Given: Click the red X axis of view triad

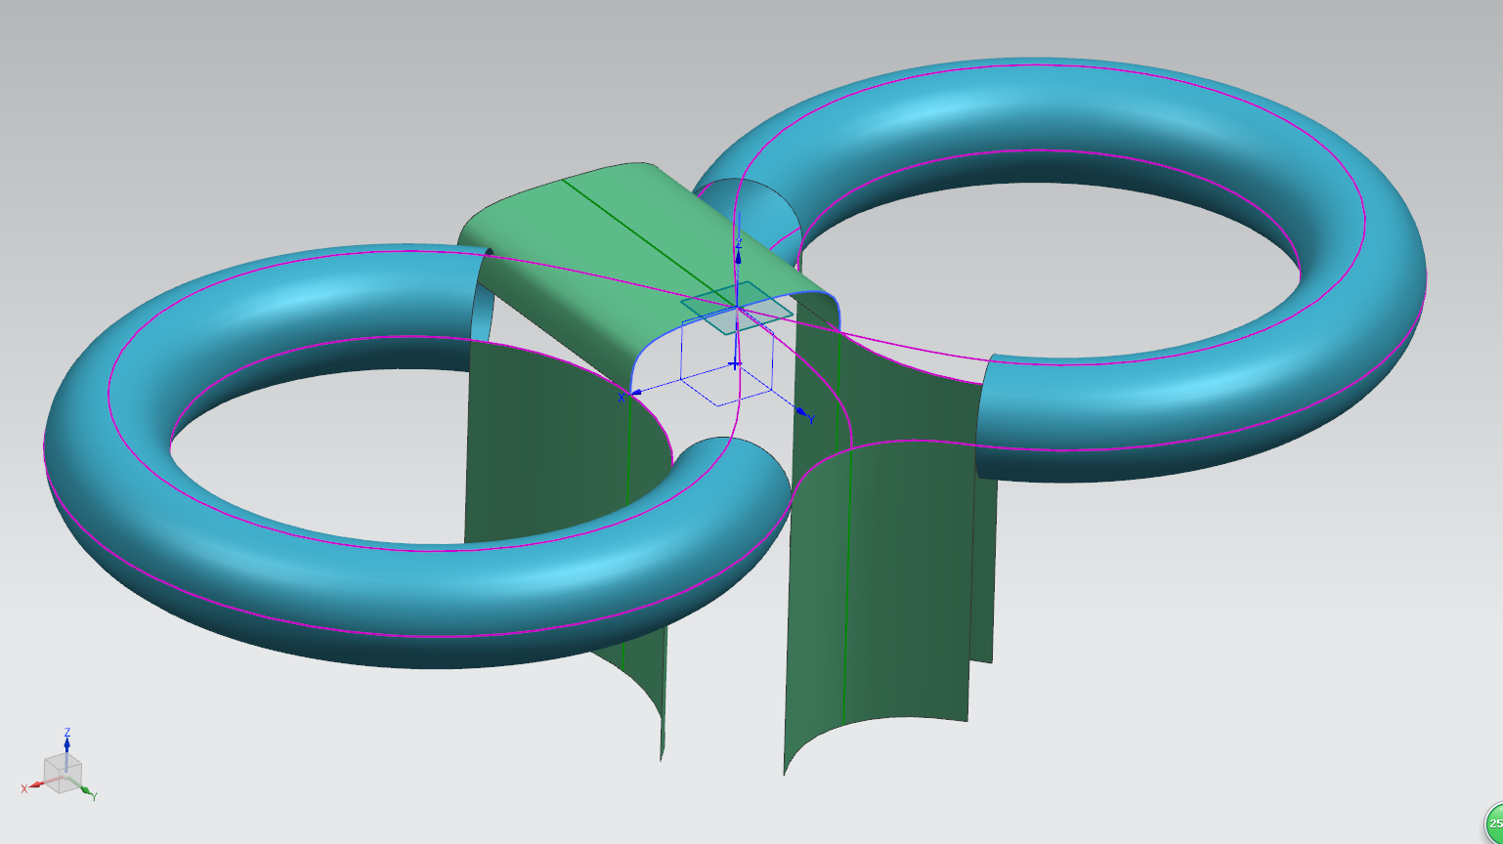Looking at the screenshot, I should [x=35, y=784].
